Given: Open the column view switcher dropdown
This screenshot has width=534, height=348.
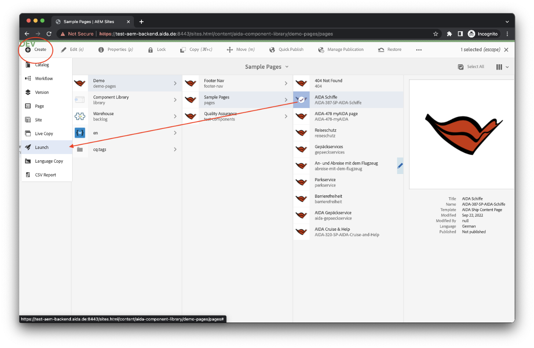Looking at the screenshot, I should click(x=502, y=67).
